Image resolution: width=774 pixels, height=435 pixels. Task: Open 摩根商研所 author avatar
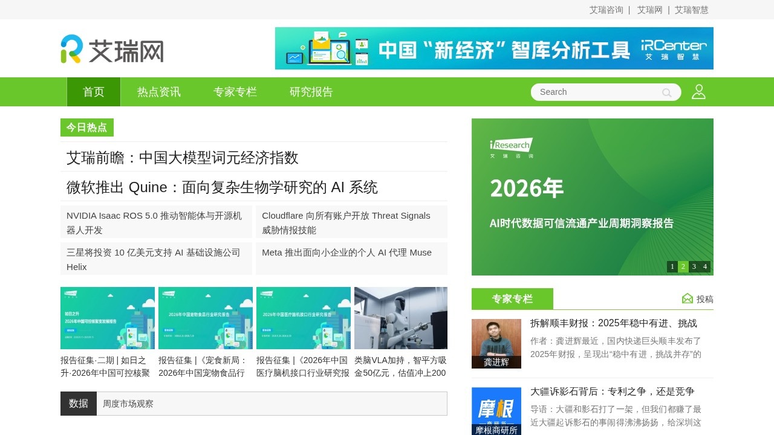[496, 411]
